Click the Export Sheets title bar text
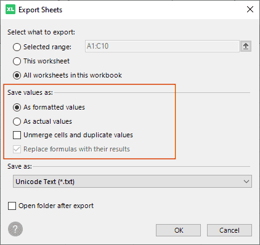Viewport: 260px width, 245px height. point(40,10)
